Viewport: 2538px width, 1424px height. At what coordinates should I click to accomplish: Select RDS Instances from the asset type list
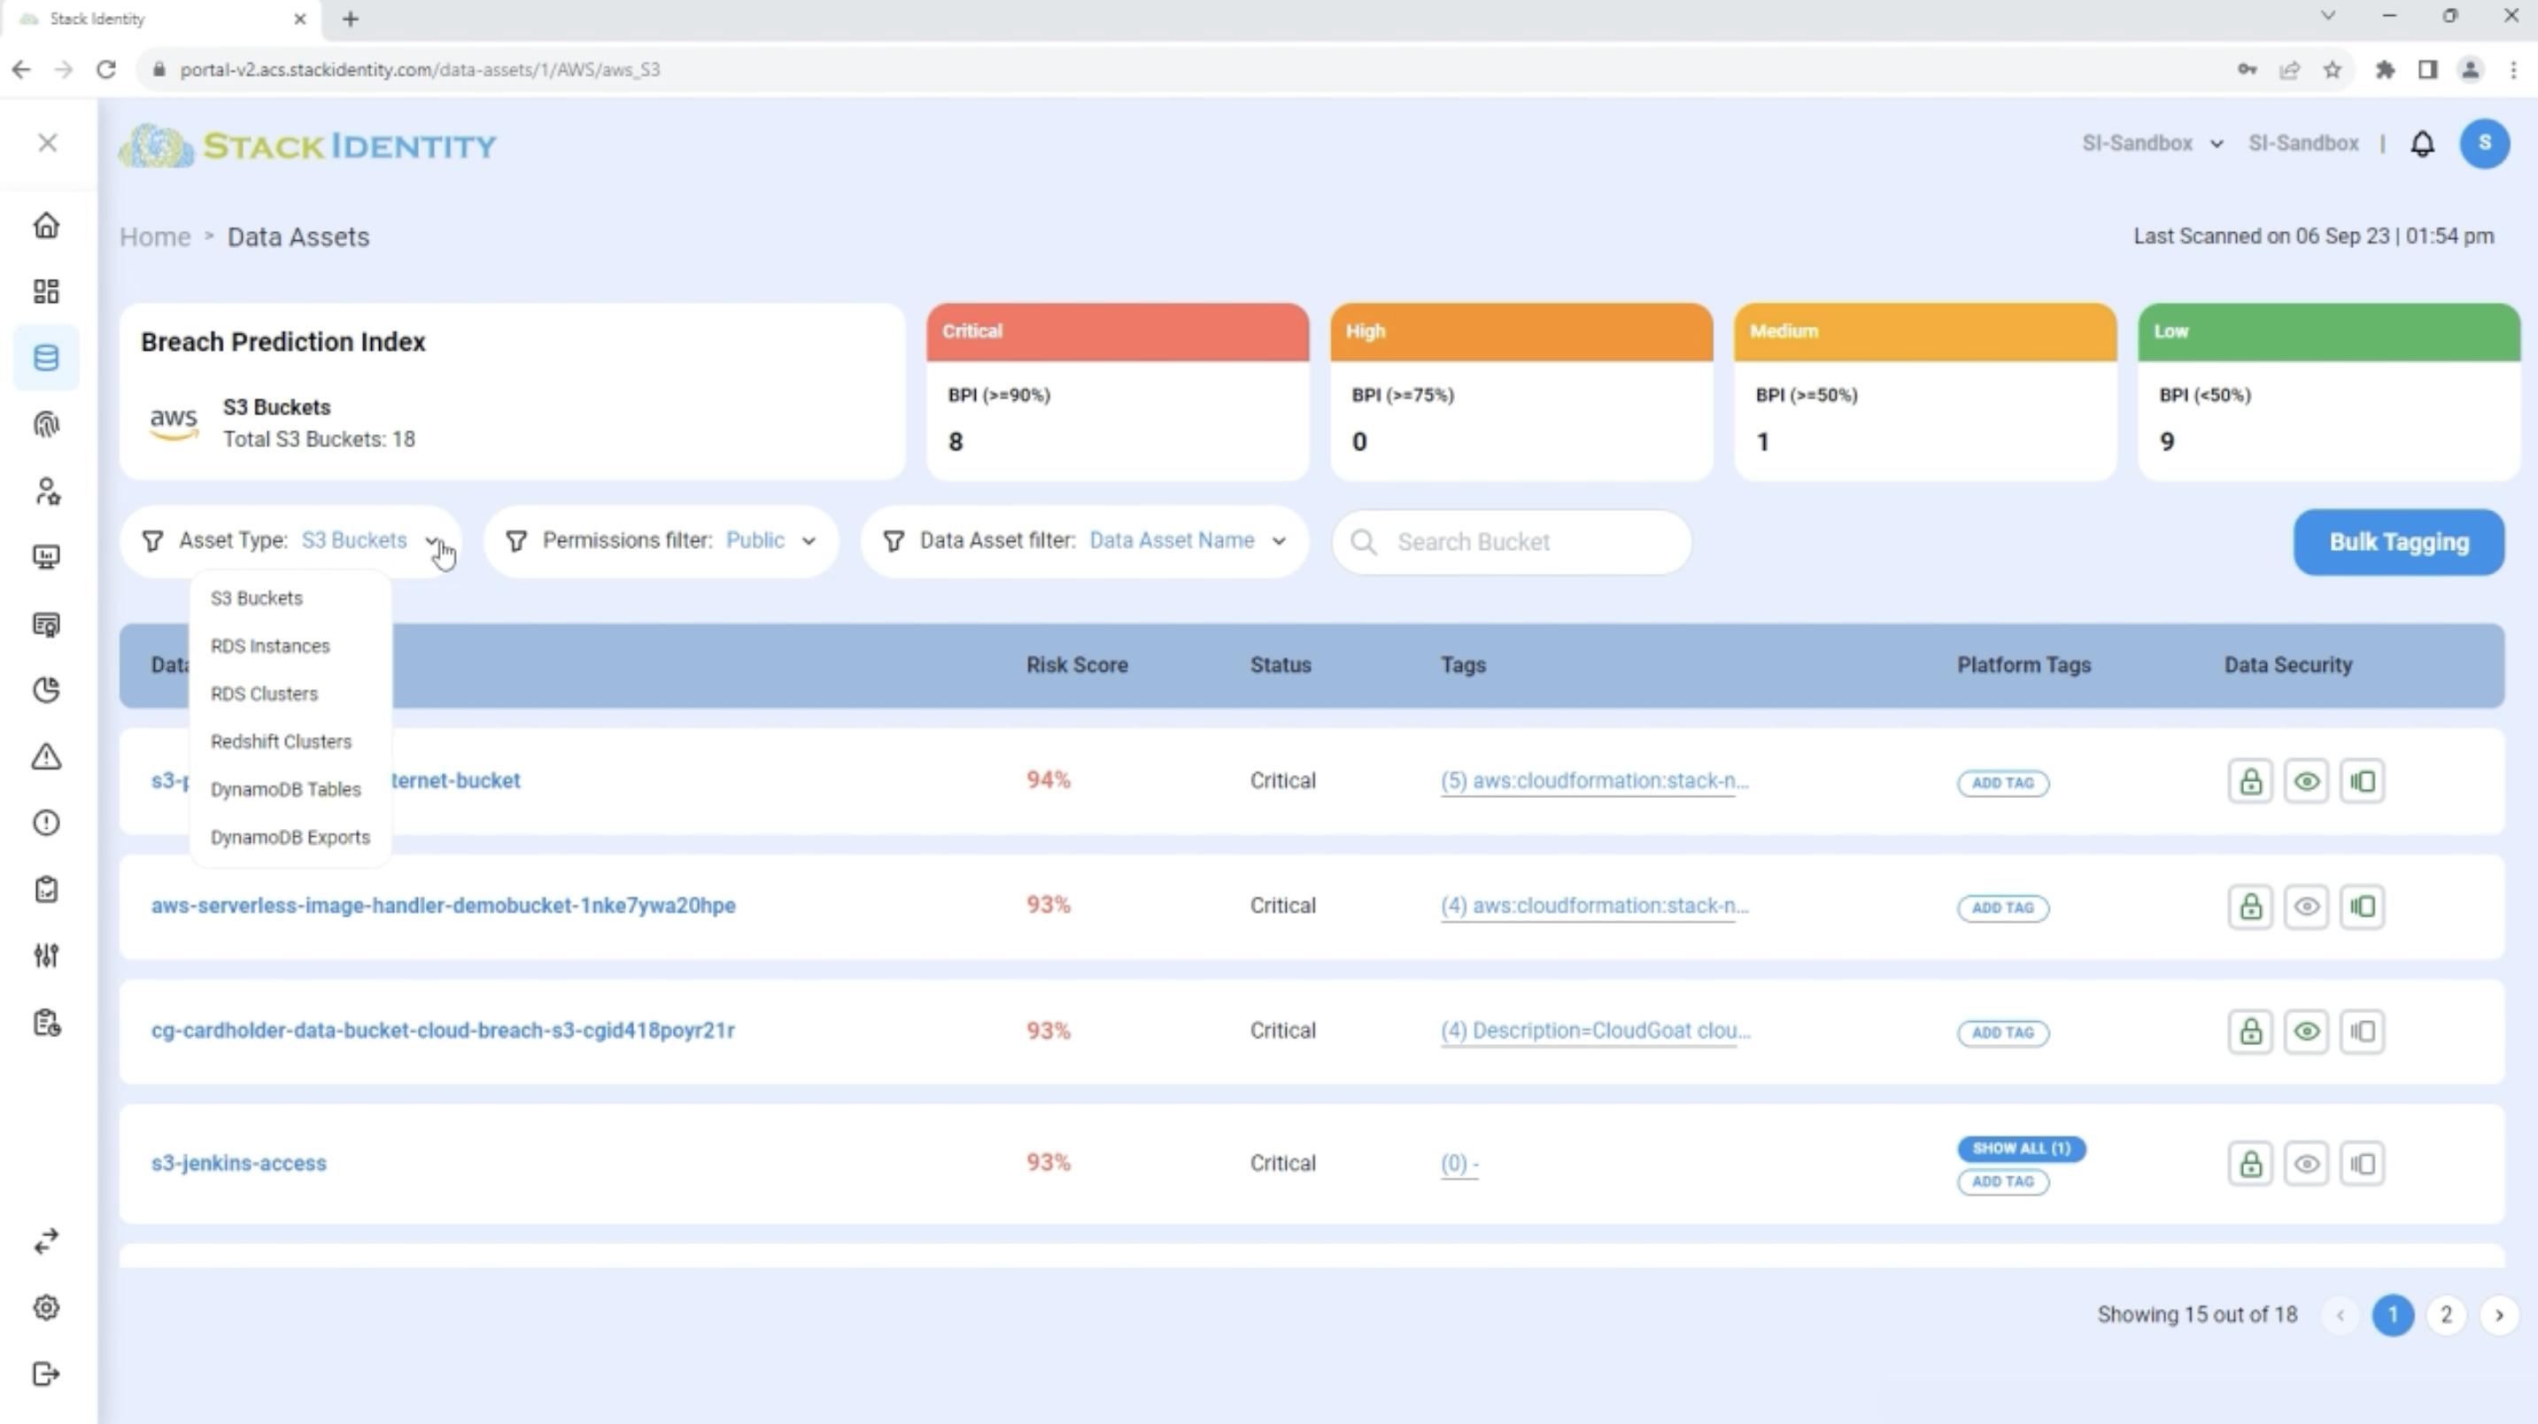tap(270, 646)
